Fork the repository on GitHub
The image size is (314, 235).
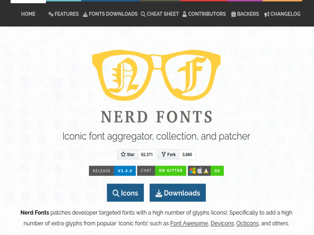click(168, 155)
